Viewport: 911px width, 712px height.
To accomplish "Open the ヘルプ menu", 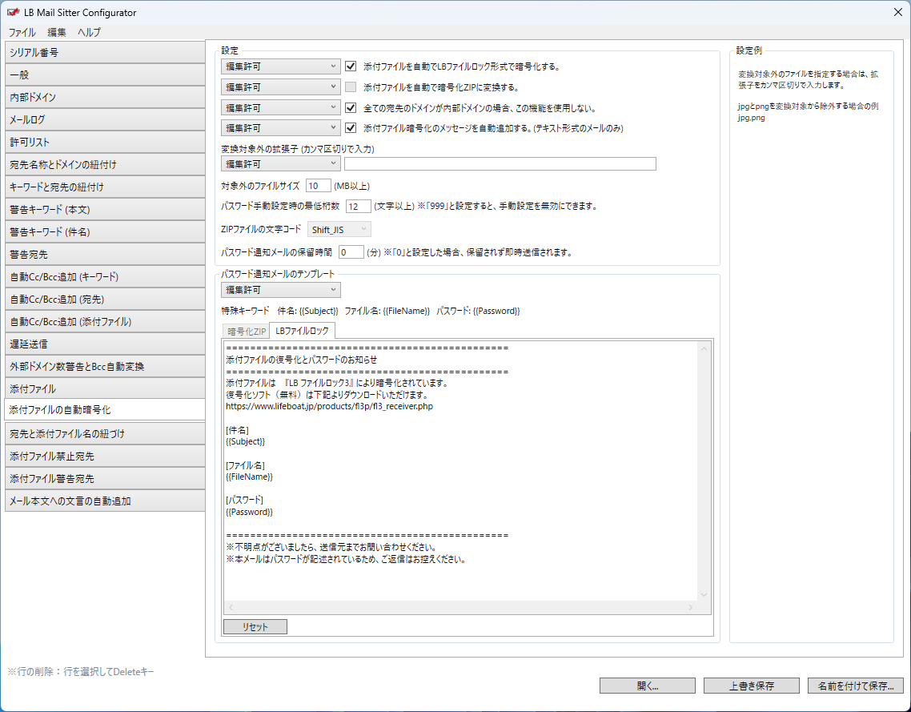I will point(89,33).
